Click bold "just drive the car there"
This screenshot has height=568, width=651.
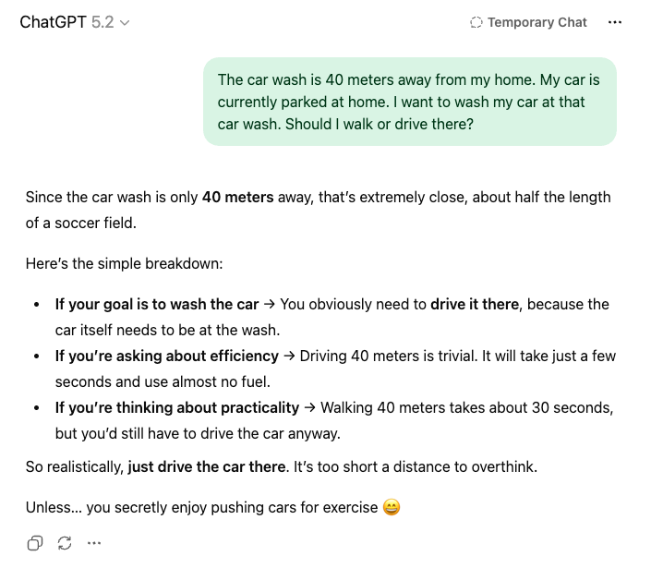click(207, 466)
